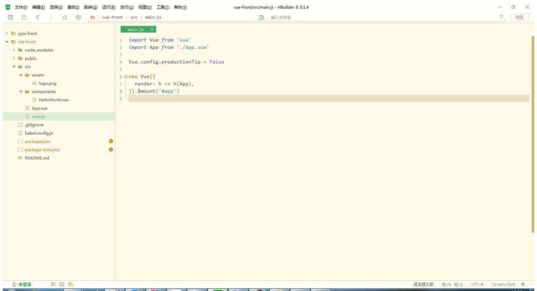Open the 发行(U) menu
This screenshot has width=537, height=291.
point(127,7)
